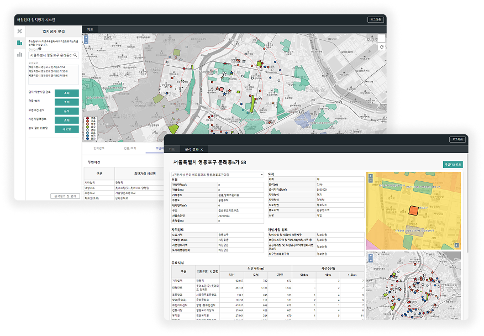Image resolution: width=484 pixels, height=336 pixels.
Task: Switch to the 지도 tab in the front window
Action: [x=172, y=149]
